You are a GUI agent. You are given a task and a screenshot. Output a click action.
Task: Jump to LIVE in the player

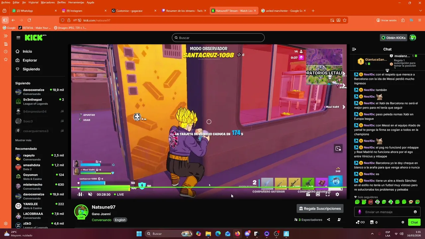(119, 195)
